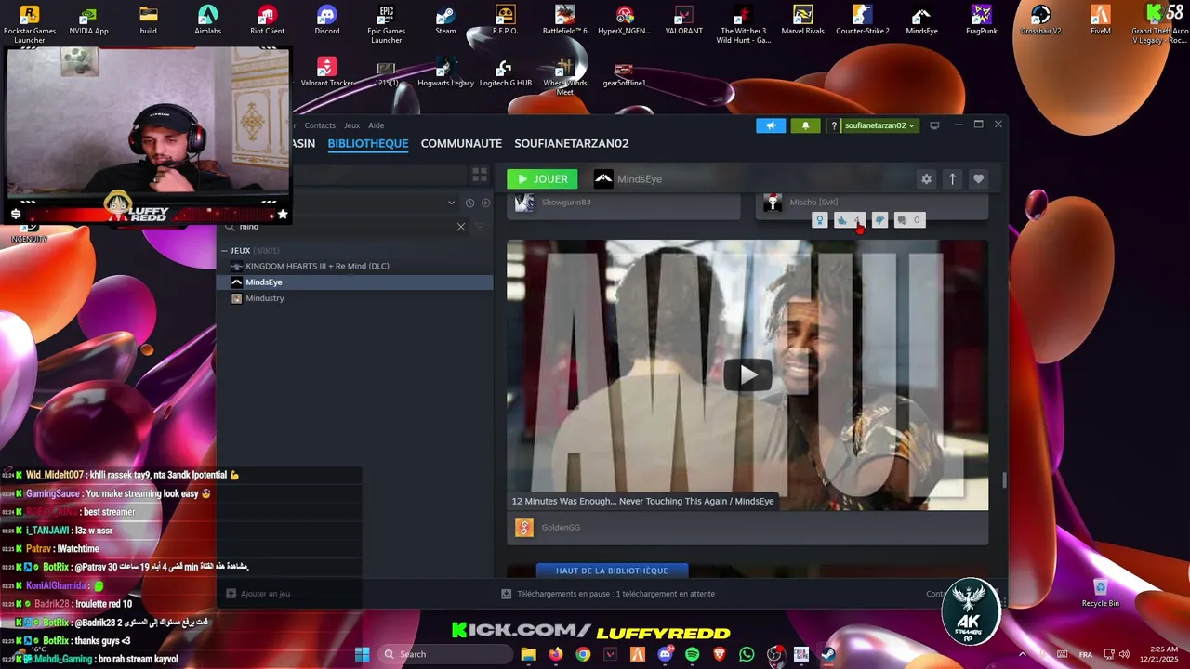The image size is (1190, 669).
Task: Open Steam notifications bell icon
Action: (x=805, y=125)
